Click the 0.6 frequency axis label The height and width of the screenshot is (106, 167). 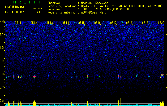pyautogui.click(x=2, y=101)
